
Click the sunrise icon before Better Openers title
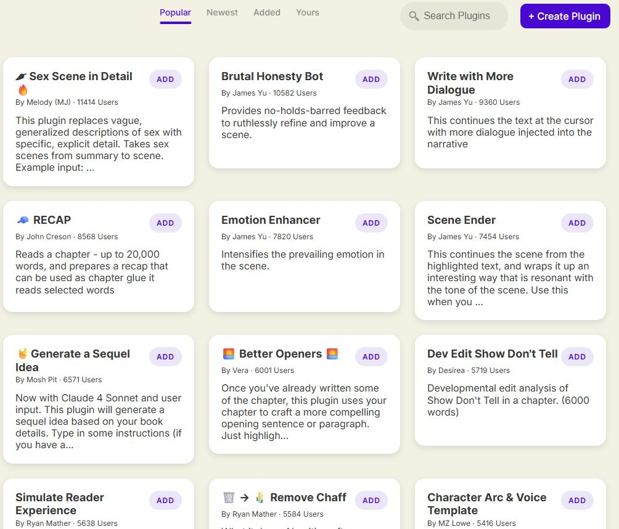pyautogui.click(x=228, y=353)
